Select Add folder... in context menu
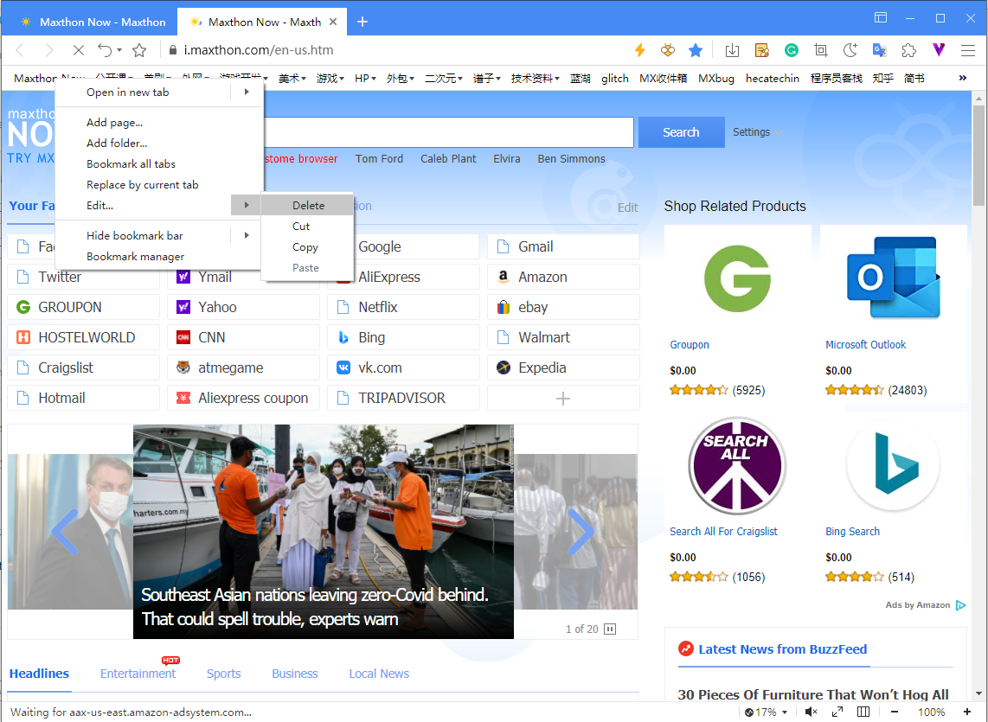 (x=158, y=143)
